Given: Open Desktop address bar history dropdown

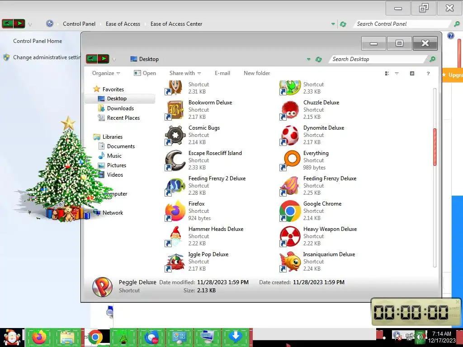Looking at the screenshot, I should [x=308, y=59].
